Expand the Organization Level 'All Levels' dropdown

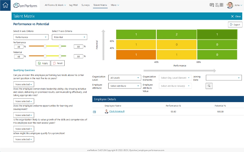coord(124,78)
